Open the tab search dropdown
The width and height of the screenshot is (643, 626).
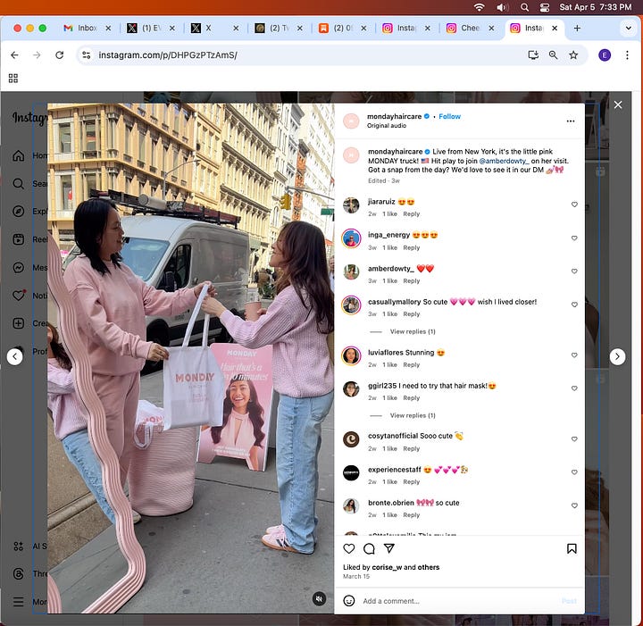[x=628, y=29]
